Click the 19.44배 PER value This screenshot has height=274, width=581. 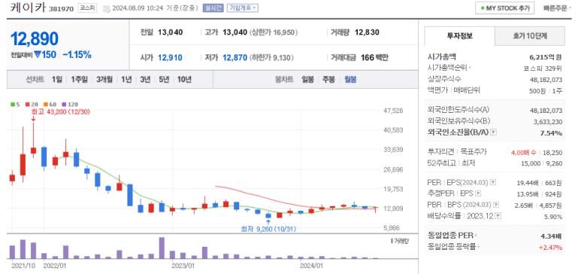tap(528, 183)
